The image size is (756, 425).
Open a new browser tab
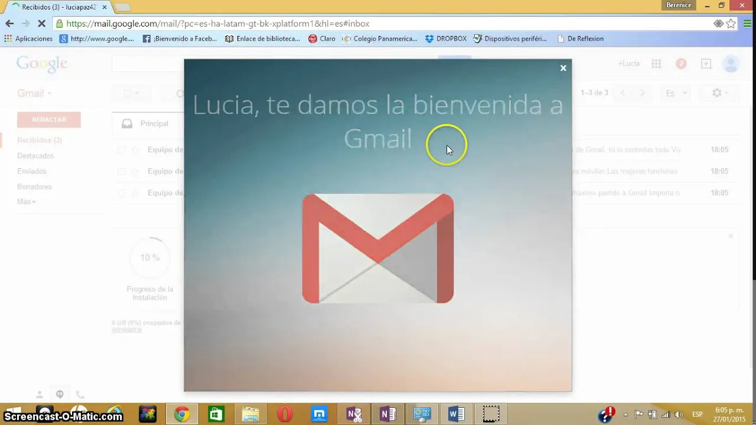[122, 7]
